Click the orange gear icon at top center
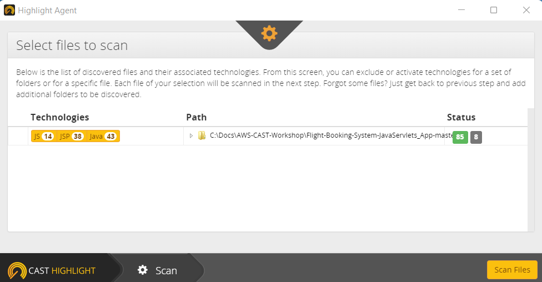 (x=269, y=33)
